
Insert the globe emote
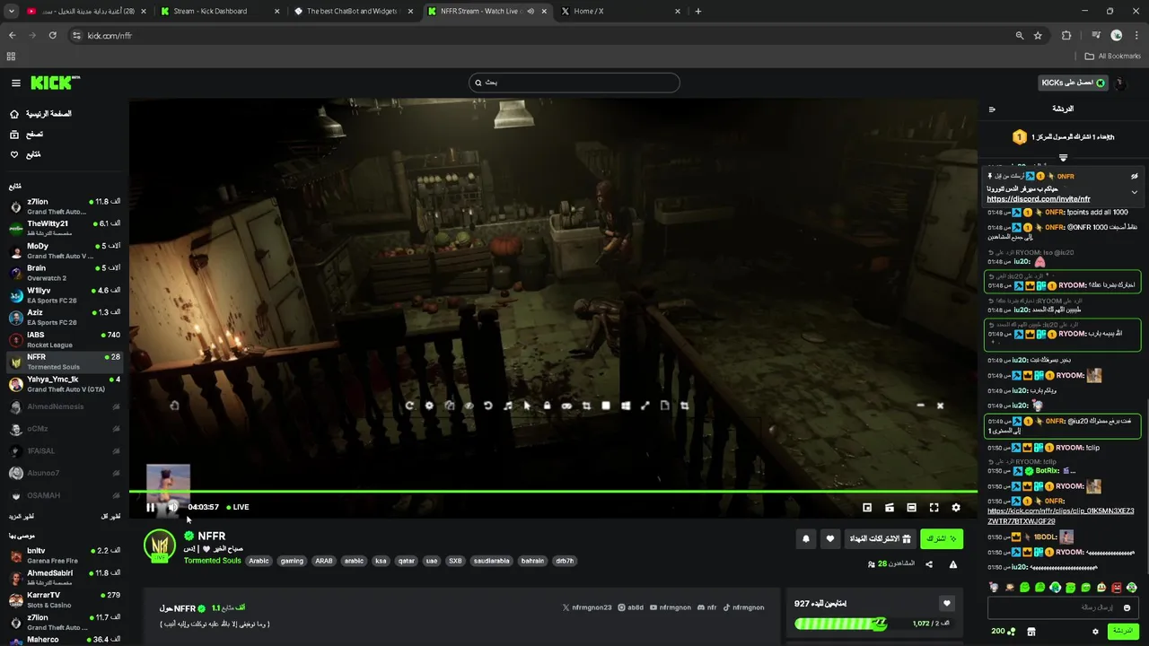click(1055, 588)
